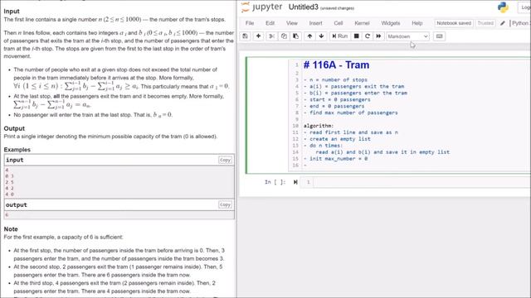This screenshot has width=531, height=298.
Task: Open the Help menu
Action: pyautogui.click(x=417, y=23)
